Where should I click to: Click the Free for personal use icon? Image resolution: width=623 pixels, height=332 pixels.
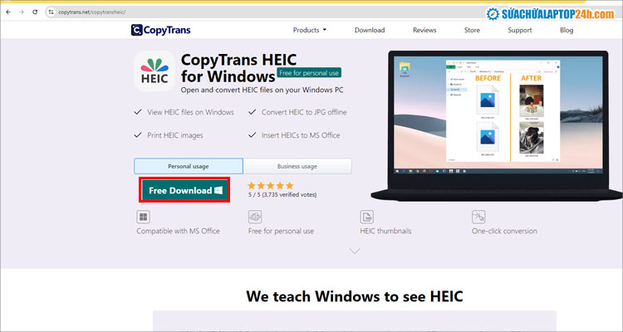click(256, 217)
